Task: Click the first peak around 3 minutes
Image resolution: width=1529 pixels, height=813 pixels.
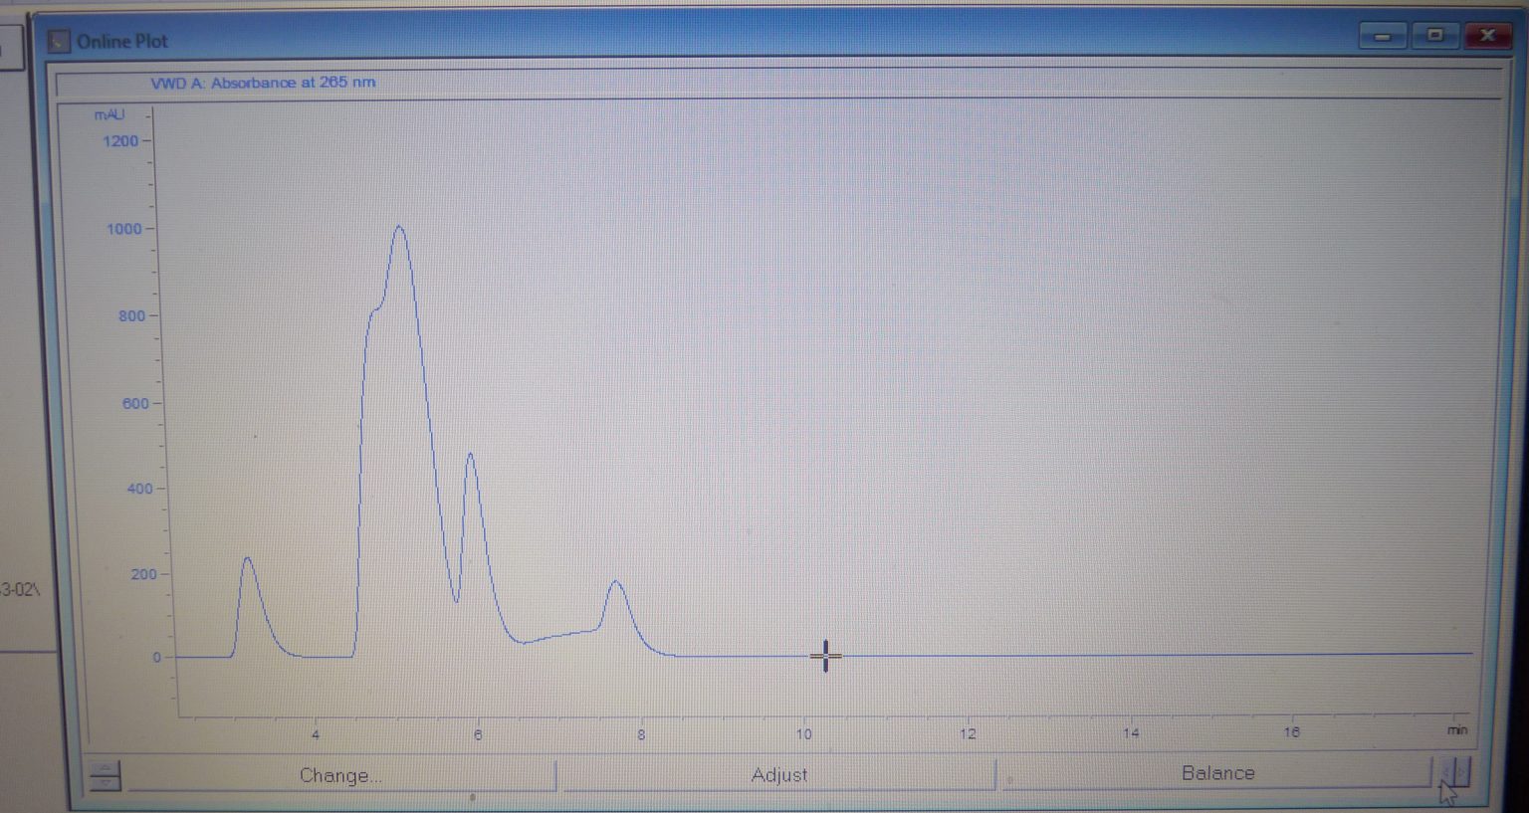Action: point(248,561)
